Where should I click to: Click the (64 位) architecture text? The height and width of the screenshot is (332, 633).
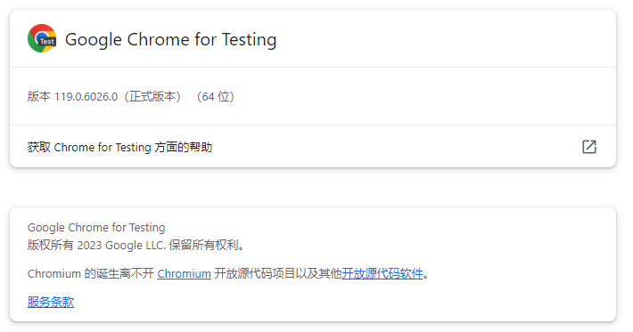coord(215,97)
